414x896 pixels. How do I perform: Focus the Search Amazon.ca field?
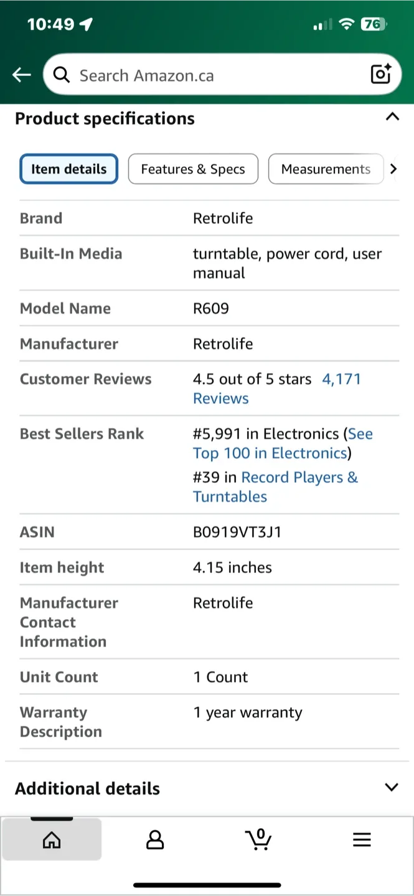(212, 76)
